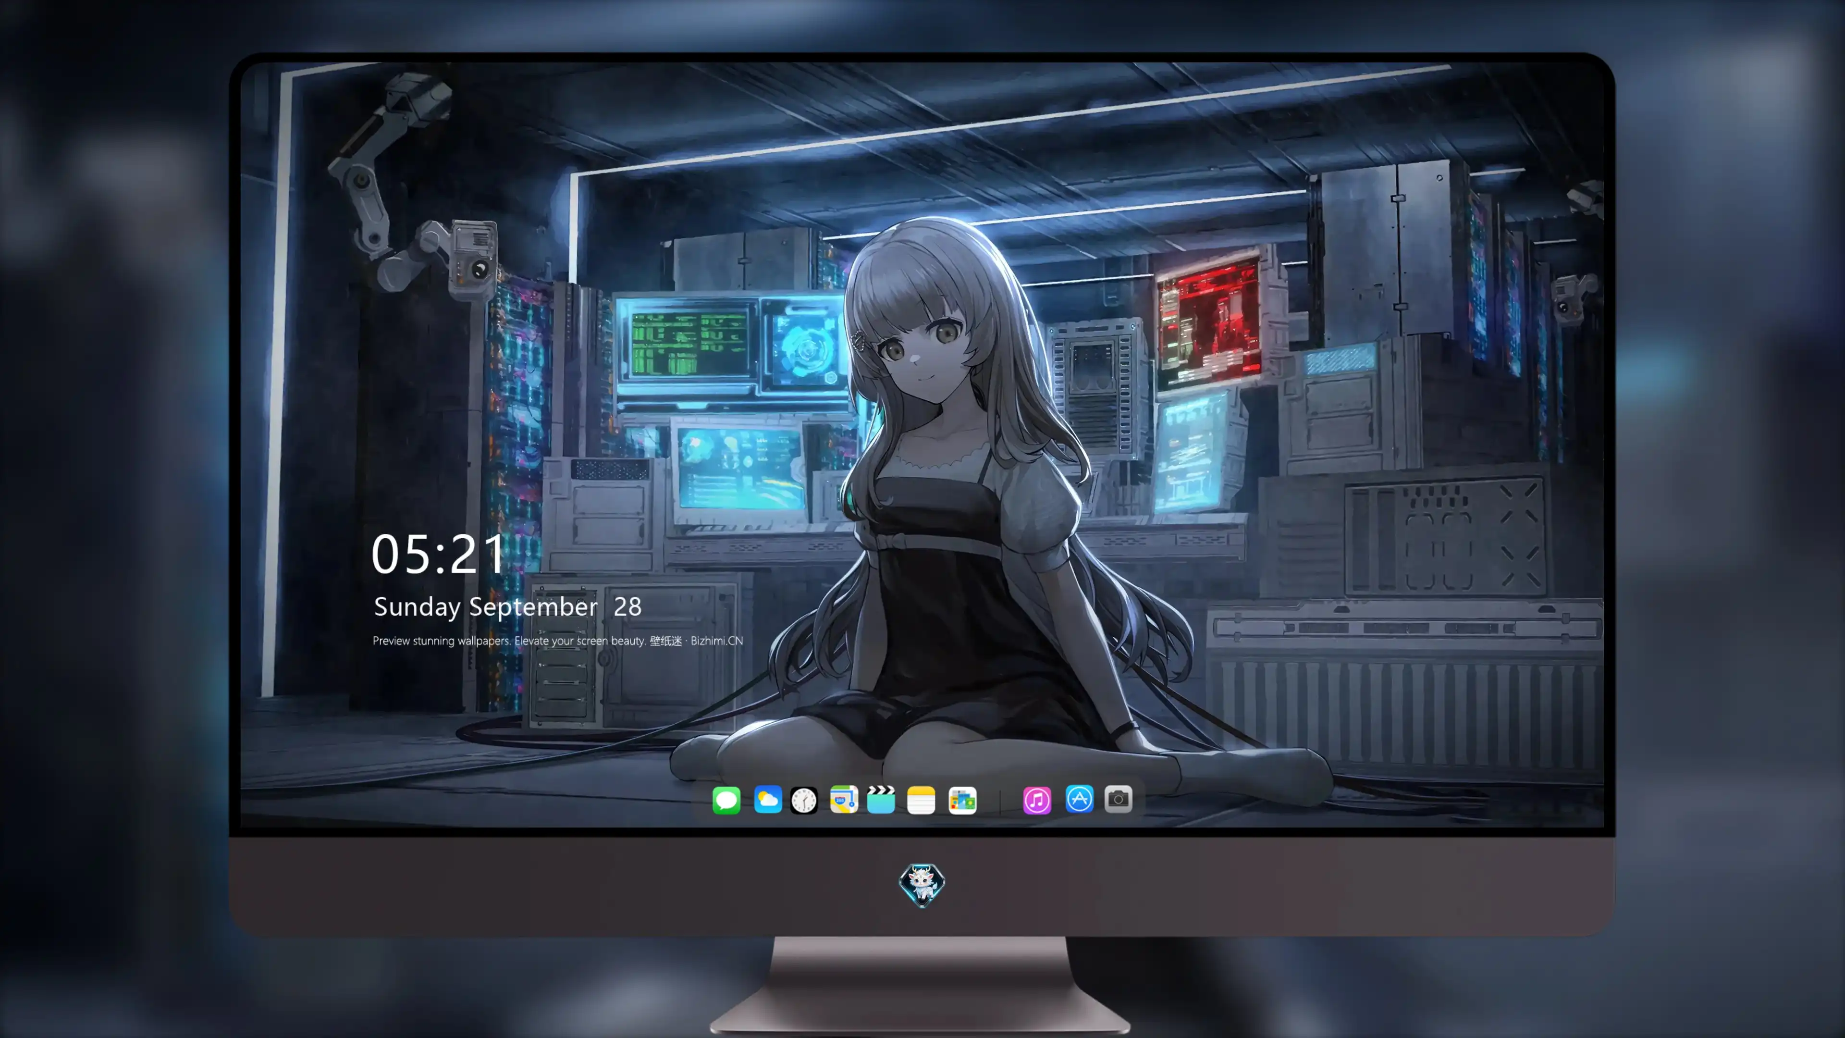Viewport: 1845px width, 1038px height.
Task: Open the photo collage app icon in dock
Action: (962, 800)
